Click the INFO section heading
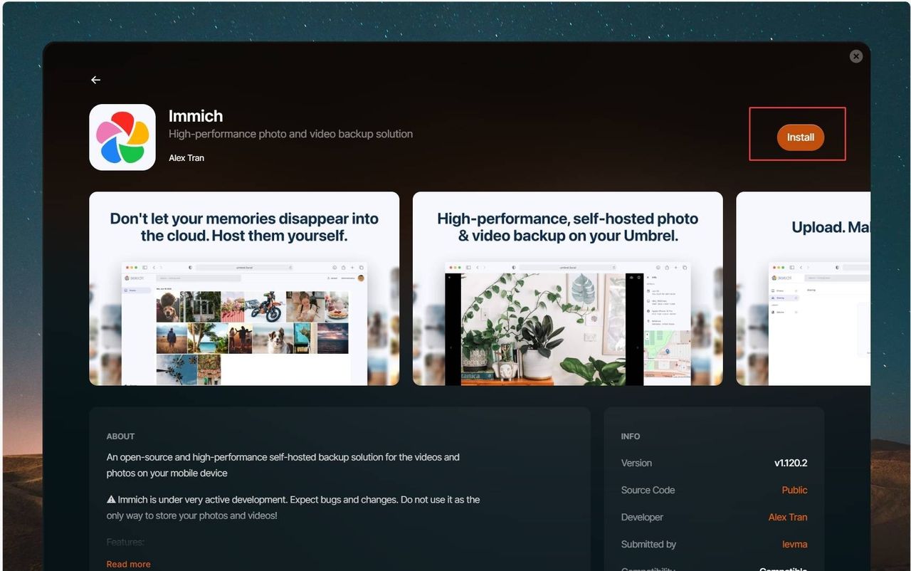 (631, 436)
